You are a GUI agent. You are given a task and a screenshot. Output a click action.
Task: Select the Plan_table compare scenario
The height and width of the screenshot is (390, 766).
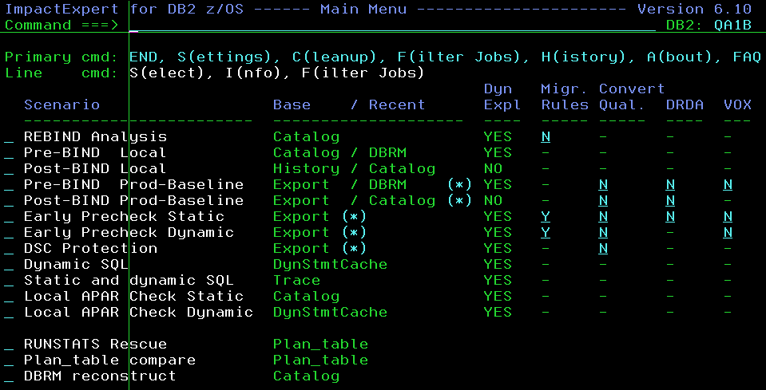9,360
